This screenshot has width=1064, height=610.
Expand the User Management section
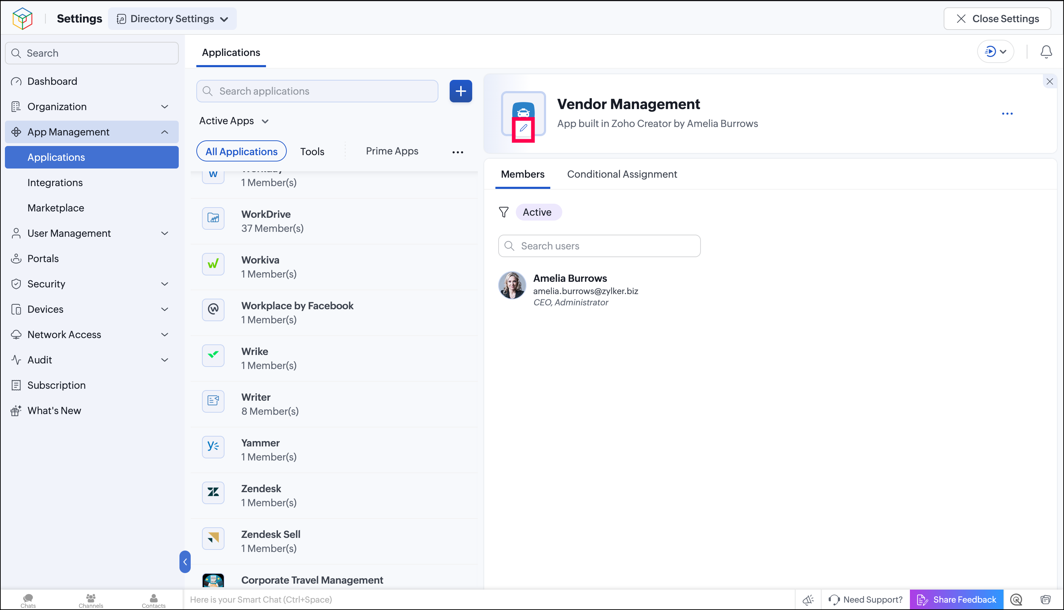(x=92, y=233)
